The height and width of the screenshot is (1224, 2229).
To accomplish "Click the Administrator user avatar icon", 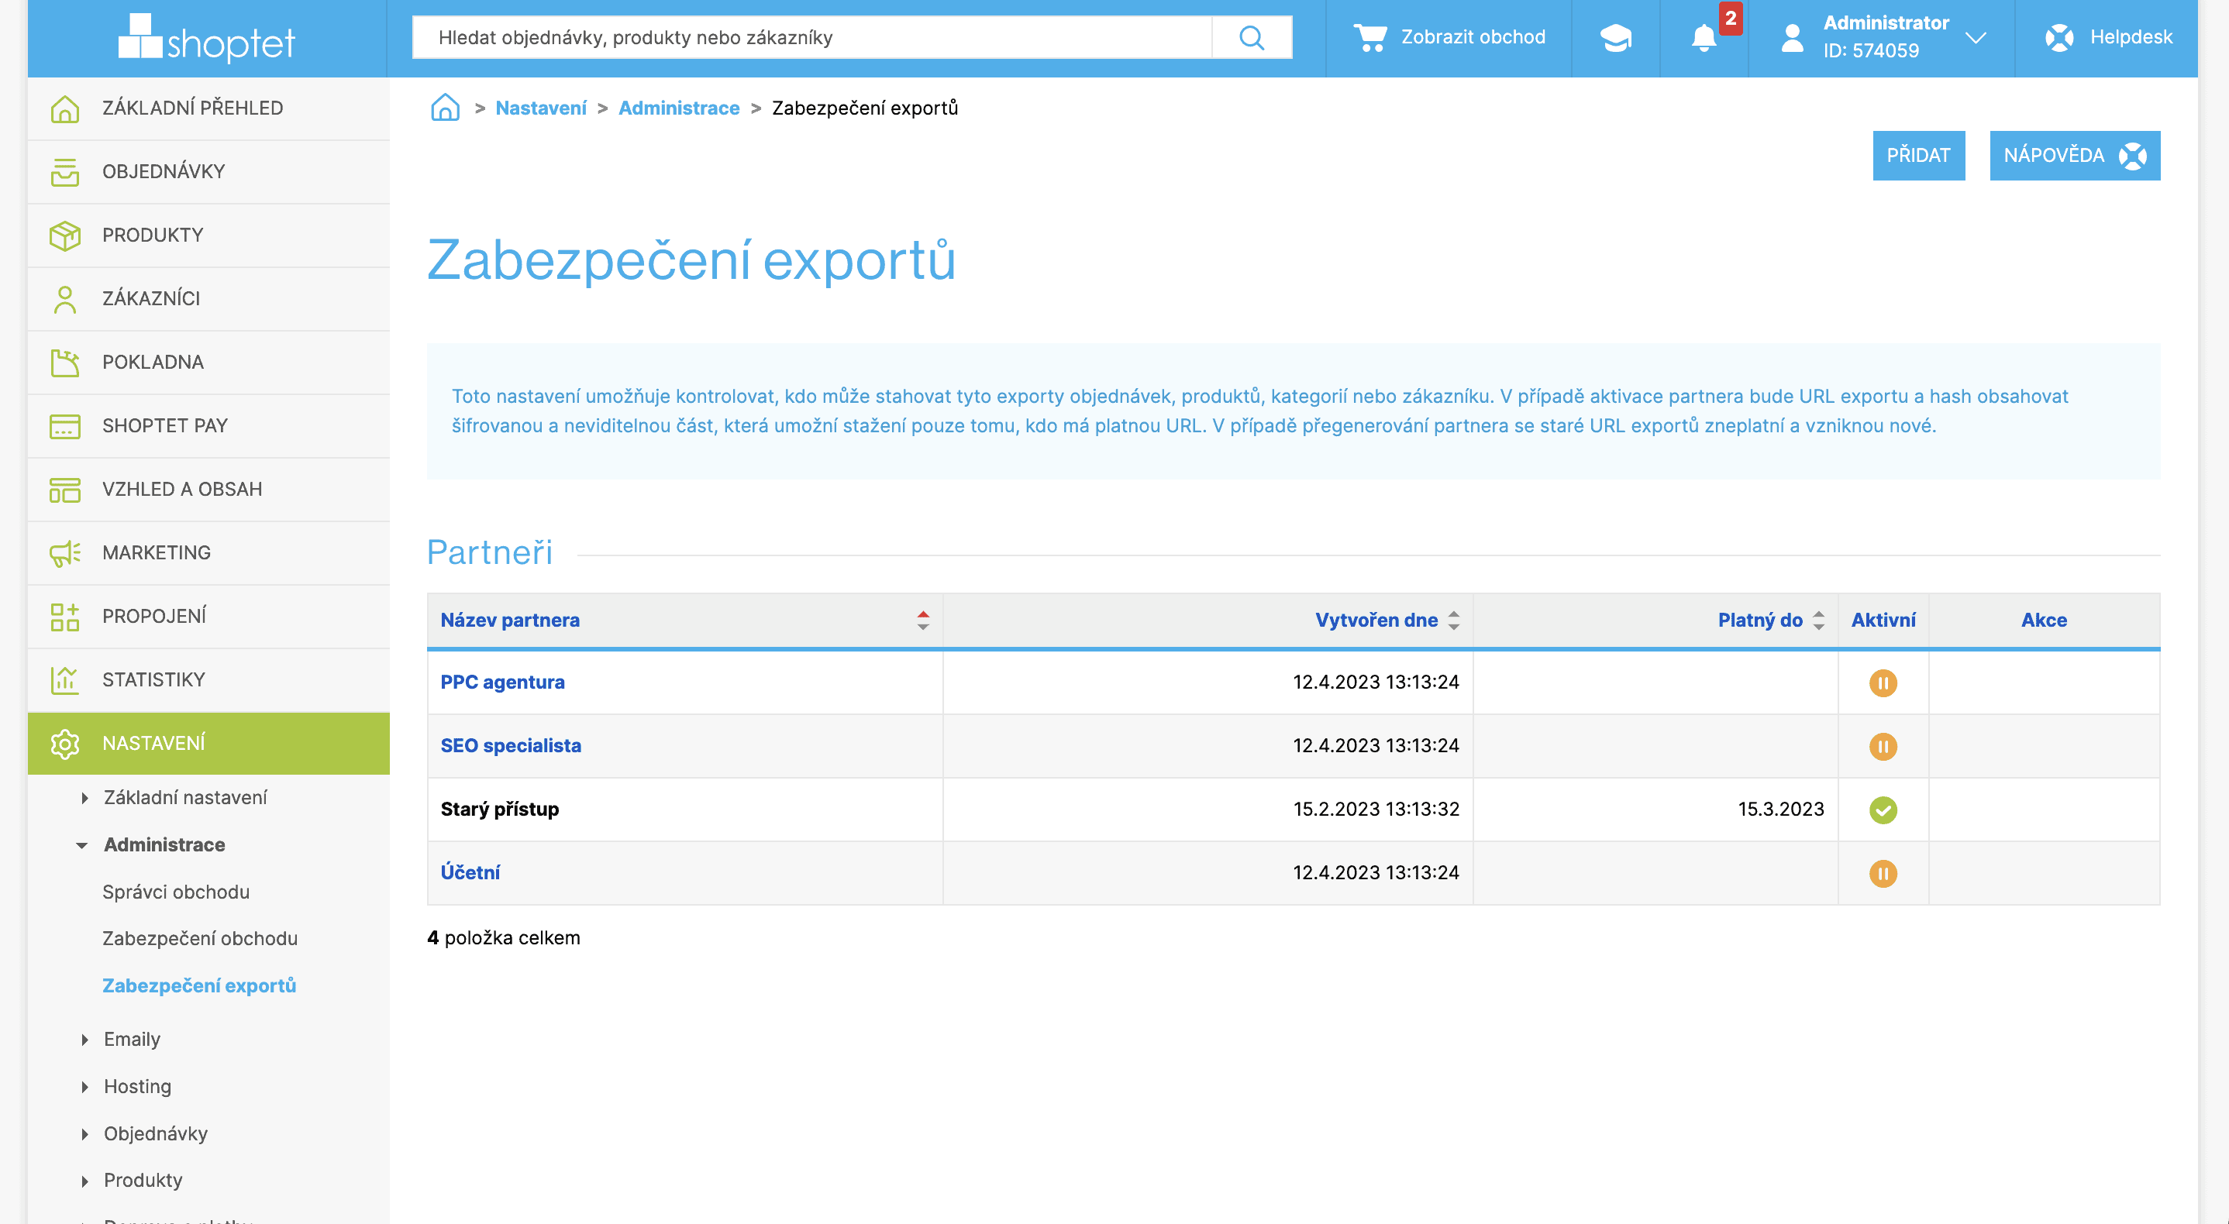I will (x=1792, y=37).
